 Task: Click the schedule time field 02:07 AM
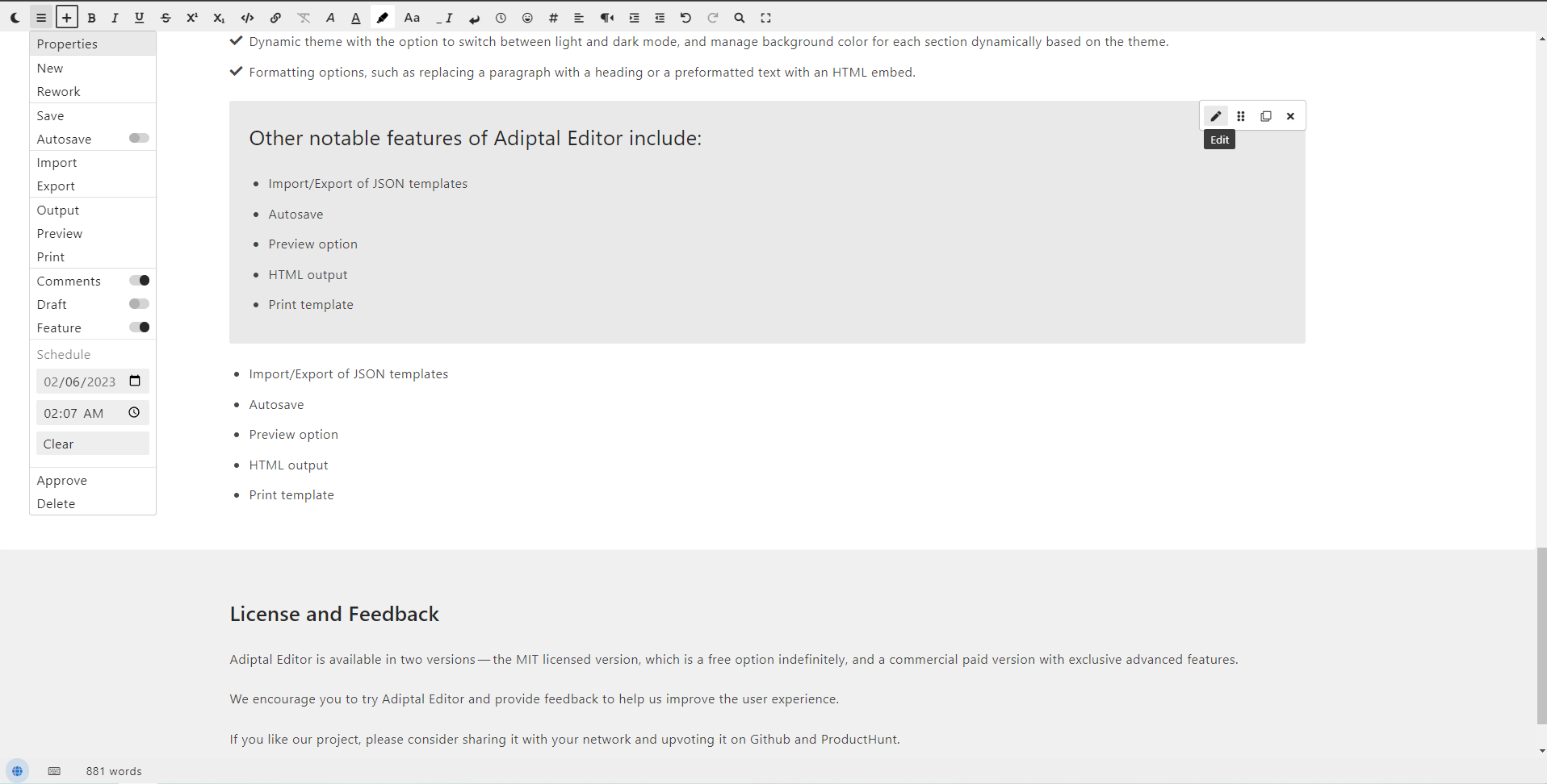click(x=93, y=413)
